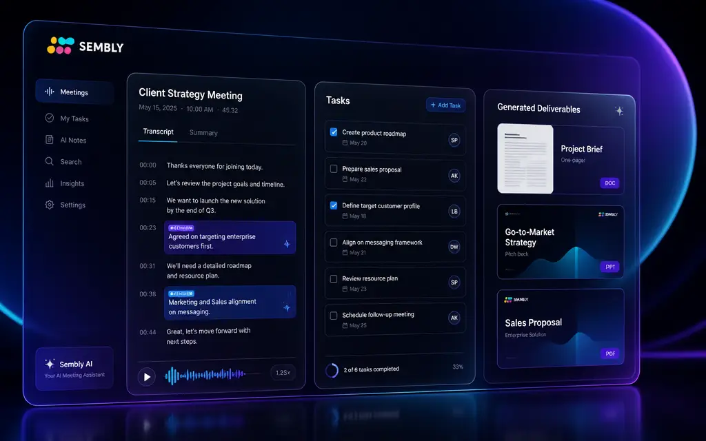This screenshot has width=706, height=441.
Task: Open the Sembly AI assistant card
Action: click(x=74, y=369)
